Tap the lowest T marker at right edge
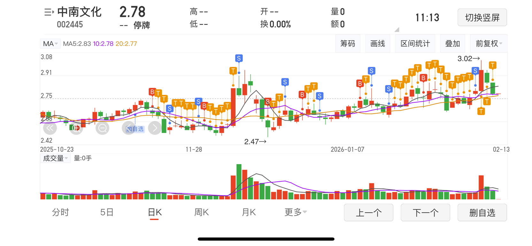Viewport: 532px width, 246px height. (x=481, y=111)
